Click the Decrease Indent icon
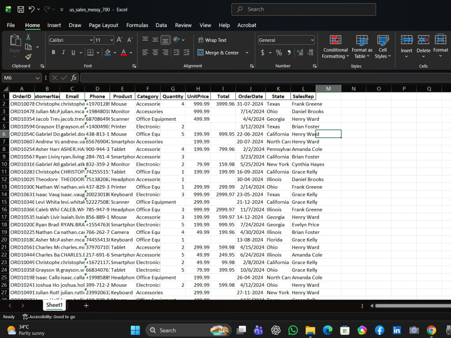Viewport: 451px width, 338px height. pos(177,52)
